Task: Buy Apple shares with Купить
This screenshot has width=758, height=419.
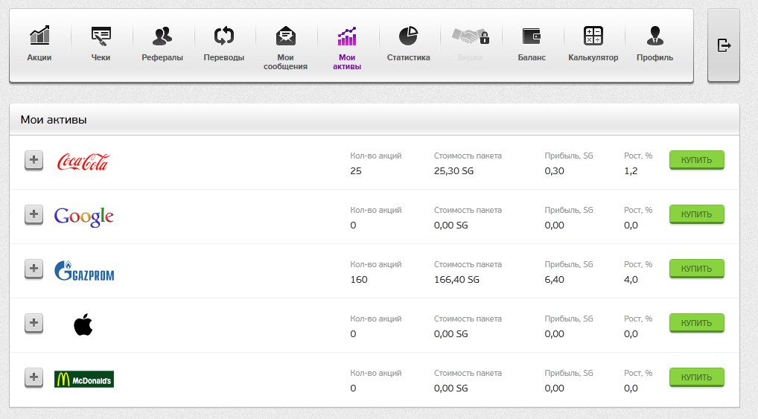Action: pos(697,323)
